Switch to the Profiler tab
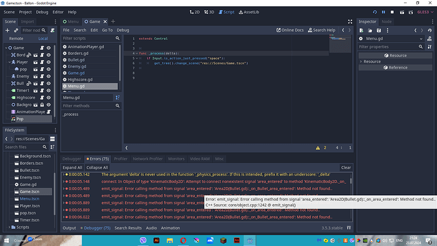The width and height of the screenshot is (437, 246). coord(120,159)
